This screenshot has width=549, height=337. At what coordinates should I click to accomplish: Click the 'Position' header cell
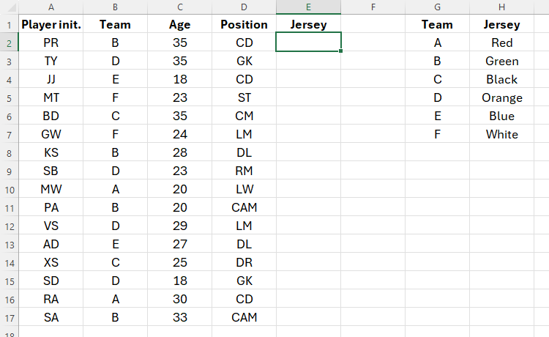(x=244, y=24)
